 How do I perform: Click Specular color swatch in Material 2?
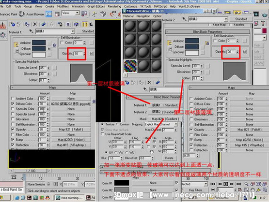tap(192, 53)
